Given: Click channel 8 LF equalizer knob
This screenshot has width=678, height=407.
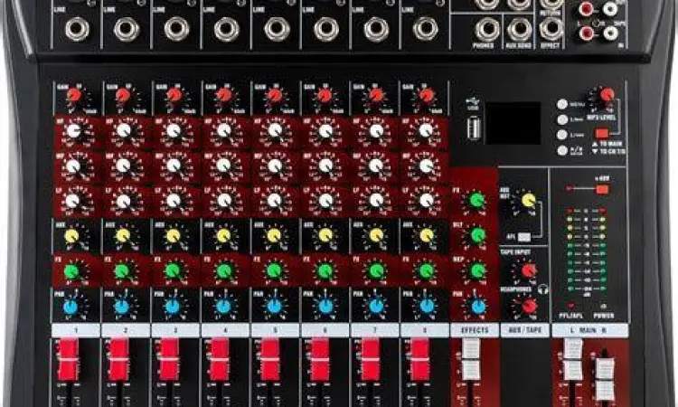Looking at the screenshot, I should (427, 200).
